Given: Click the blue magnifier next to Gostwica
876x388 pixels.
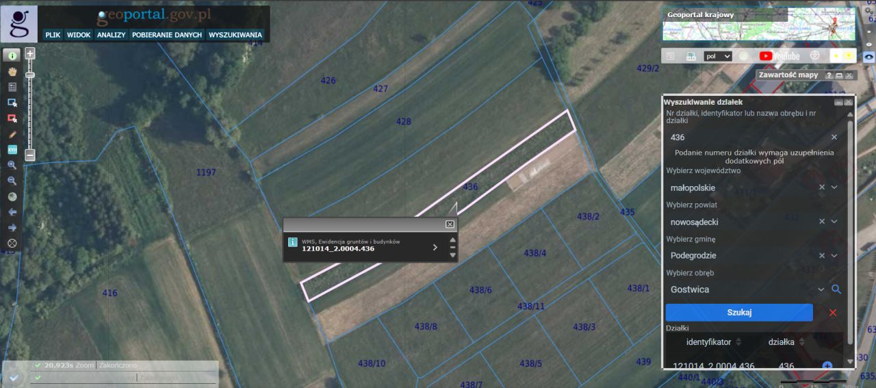Looking at the screenshot, I should [836, 289].
